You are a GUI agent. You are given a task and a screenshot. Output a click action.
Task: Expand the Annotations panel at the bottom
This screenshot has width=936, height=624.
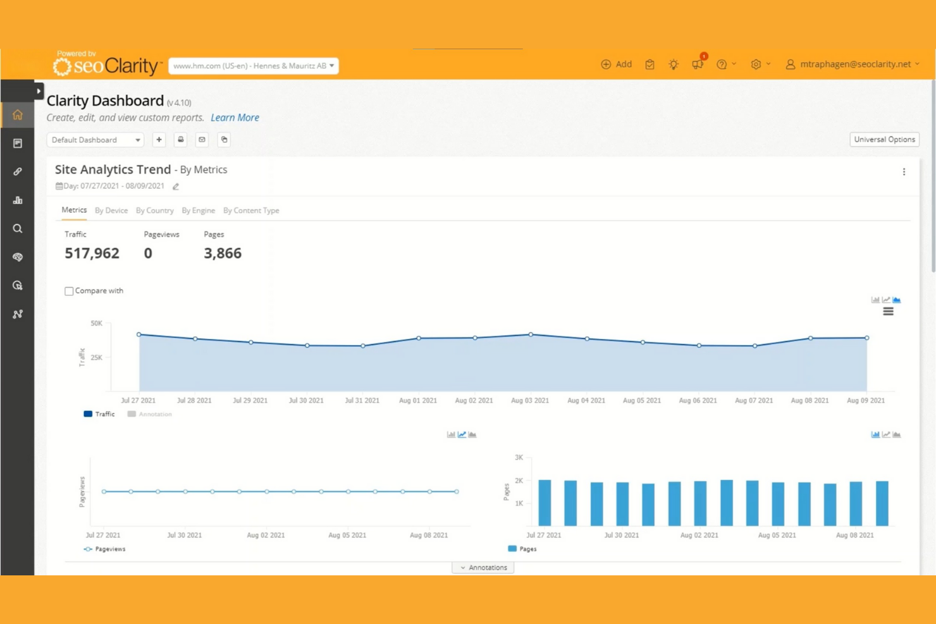483,567
